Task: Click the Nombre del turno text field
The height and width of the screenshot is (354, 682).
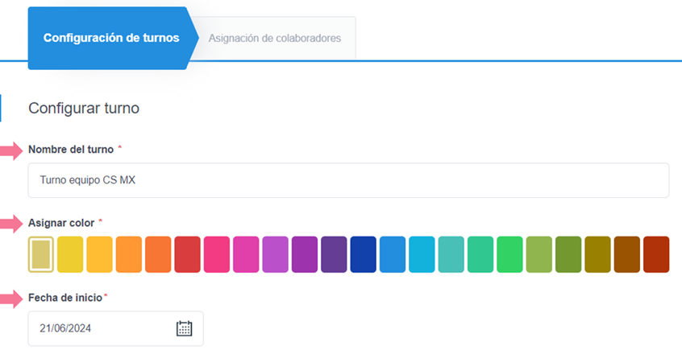Action: pyautogui.click(x=348, y=180)
